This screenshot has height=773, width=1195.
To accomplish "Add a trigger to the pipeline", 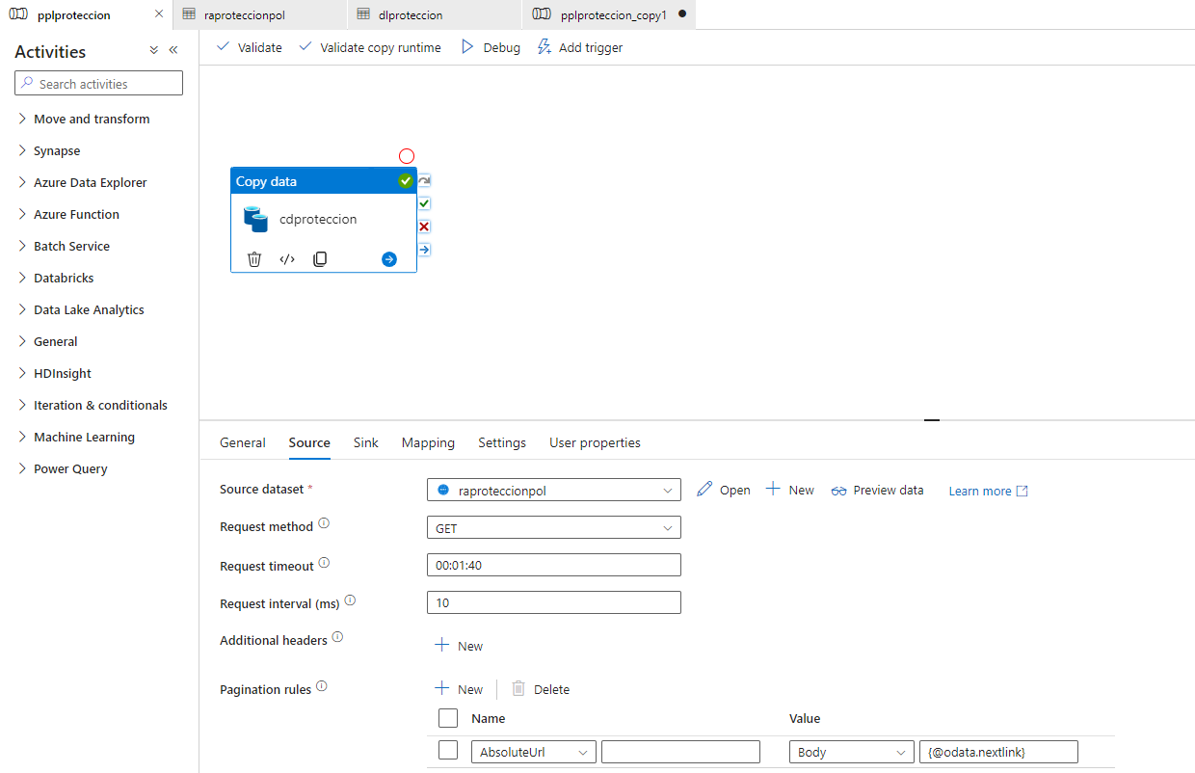I will (579, 46).
